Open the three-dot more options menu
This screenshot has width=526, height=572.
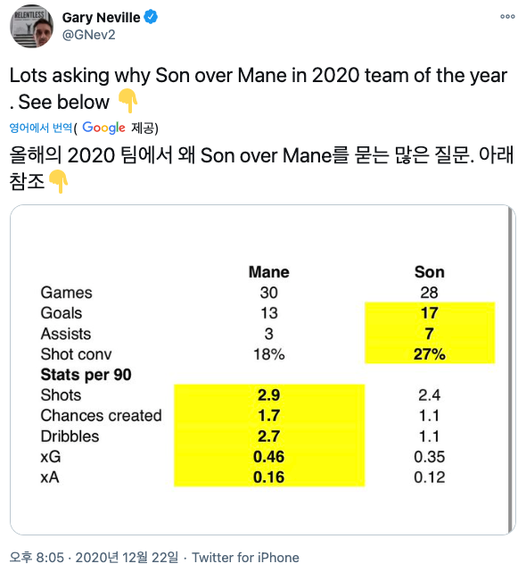click(x=507, y=16)
